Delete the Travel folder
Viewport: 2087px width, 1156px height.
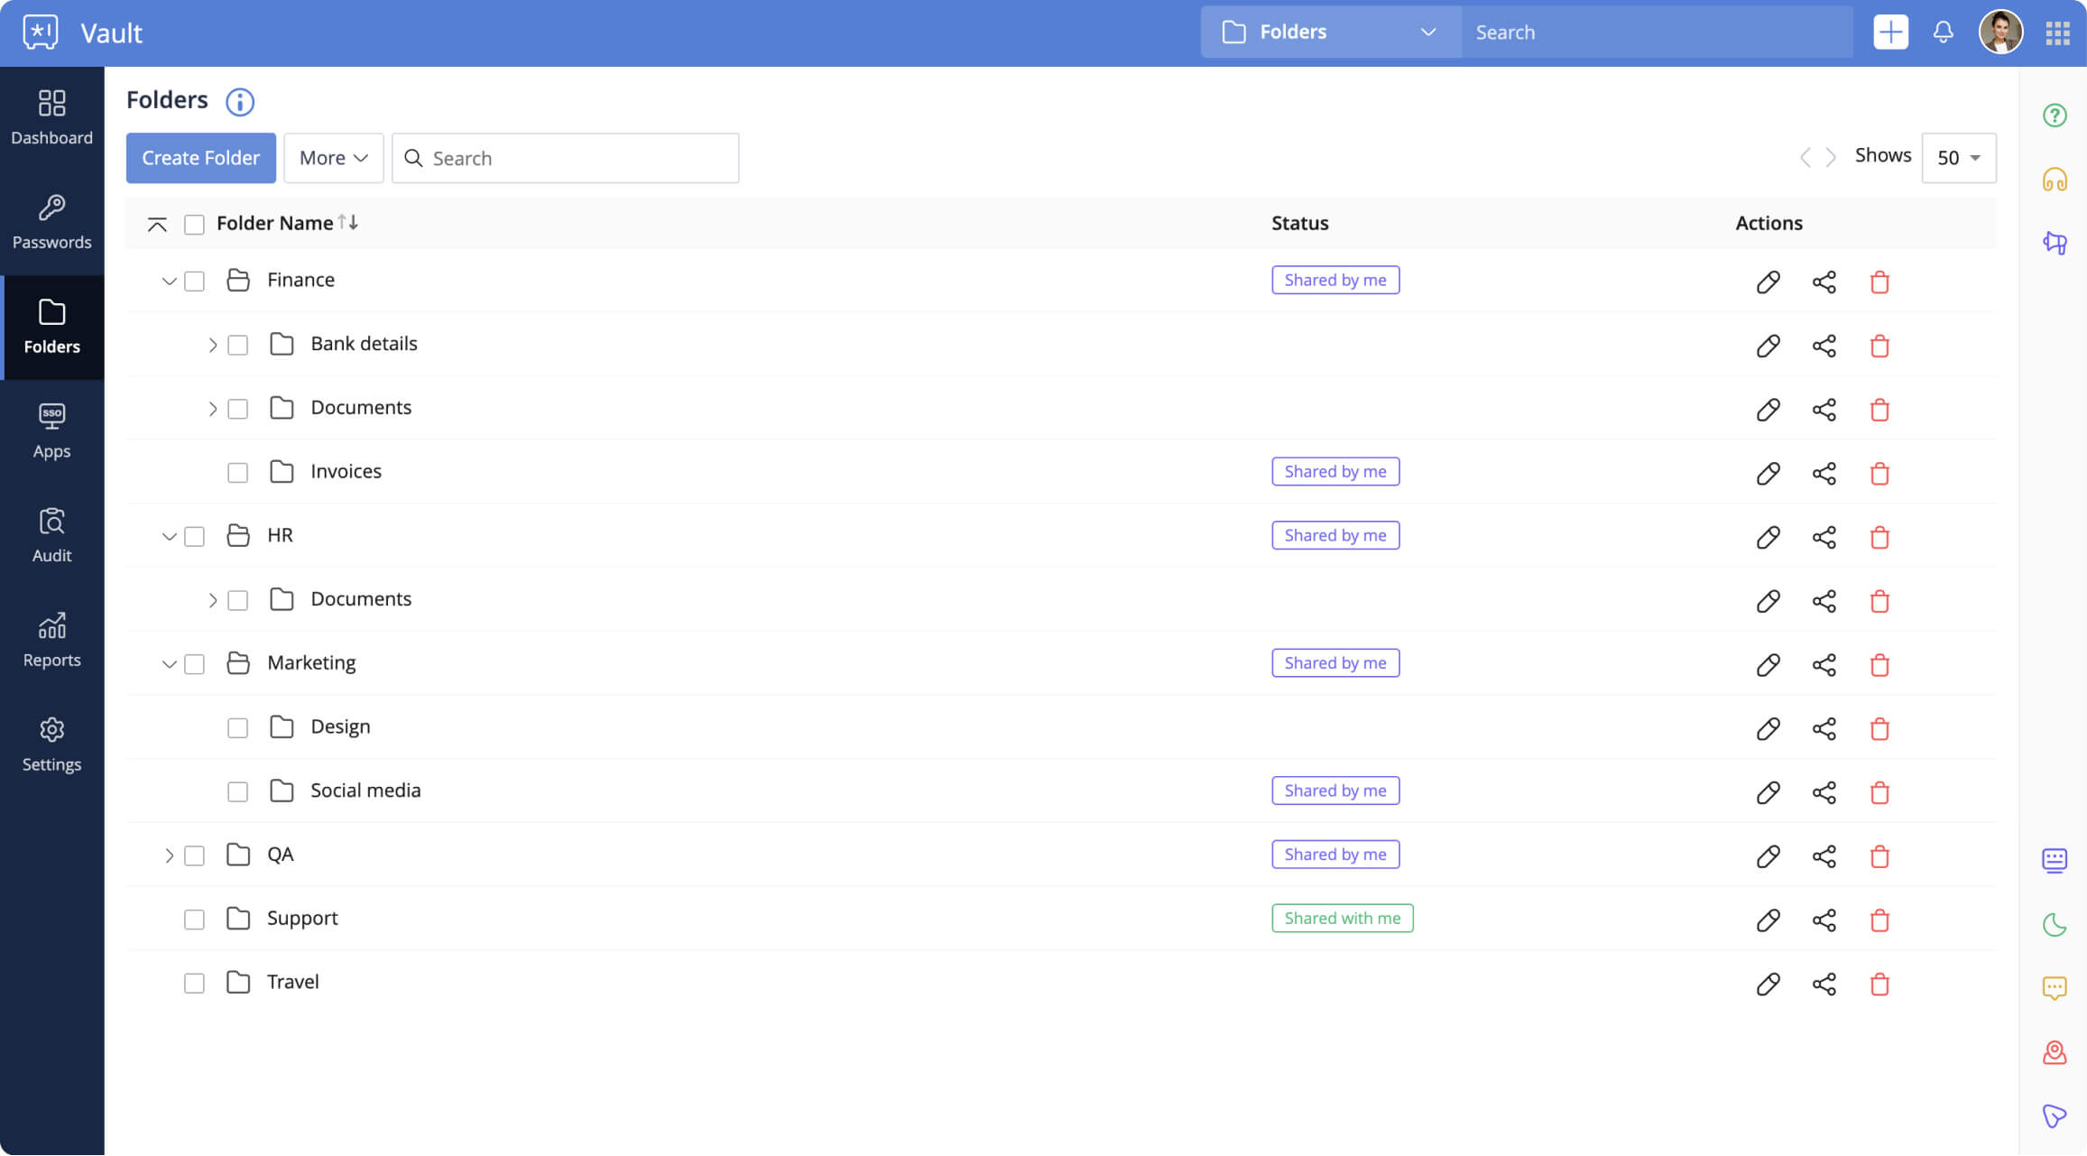(x=1879, y=984)
